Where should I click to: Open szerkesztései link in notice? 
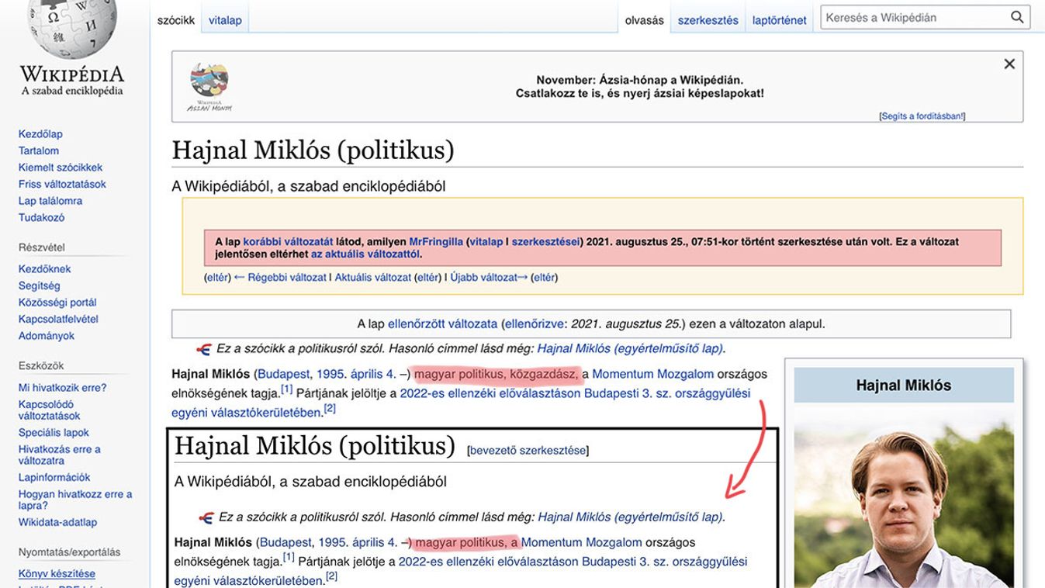pyautogui.click(x=545, y=242)
